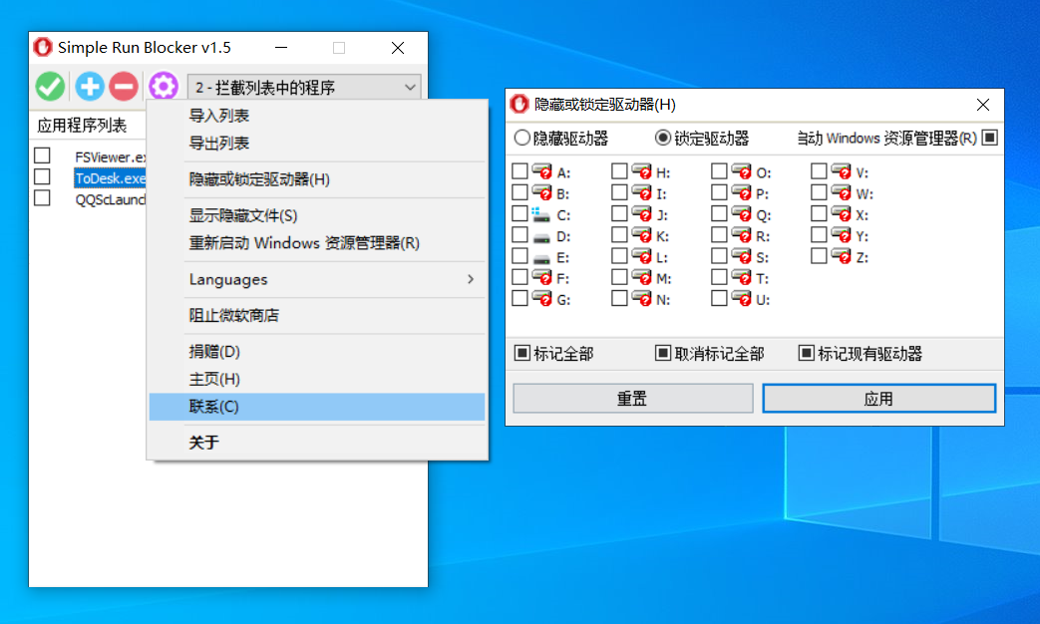
Task: Select the 隐藏驱动器 radio button
Action: (x=521, y=138)
